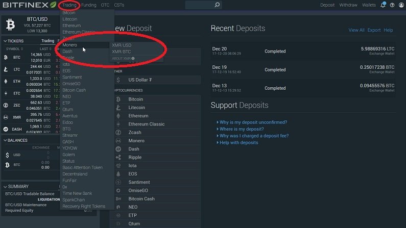Screen dimensions: 406x228
Task: Click the Ethereum icon in deposit list
Action: pos(118,116)
